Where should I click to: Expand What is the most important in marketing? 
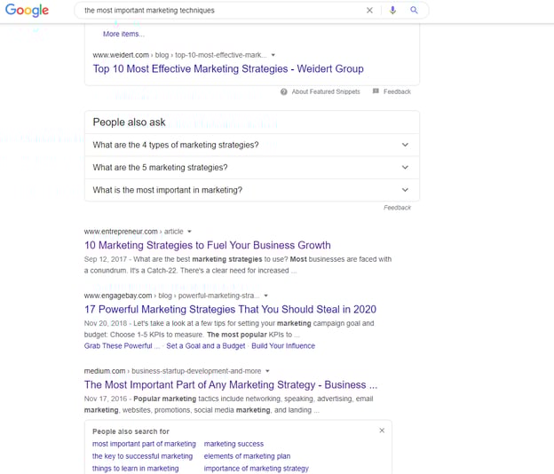pyautogui.click(x=252, y=190)
